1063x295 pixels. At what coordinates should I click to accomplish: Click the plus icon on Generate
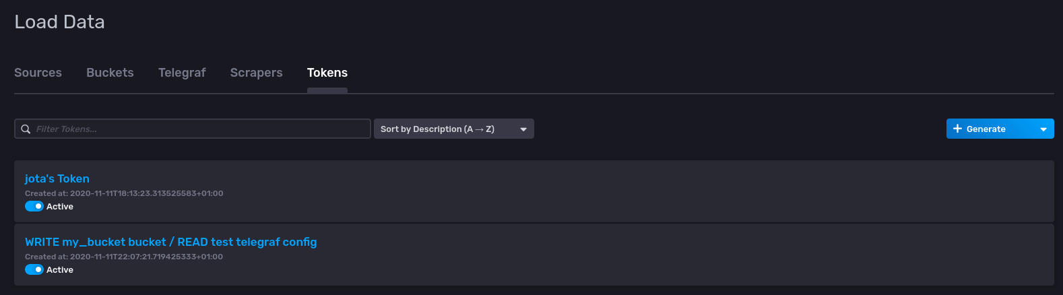[x=957, y=129]
